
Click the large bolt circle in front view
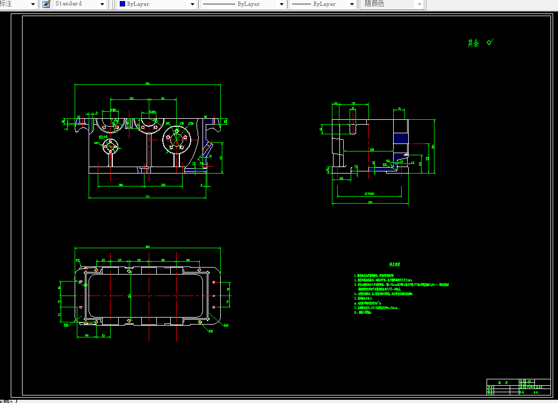click(177, 139)
